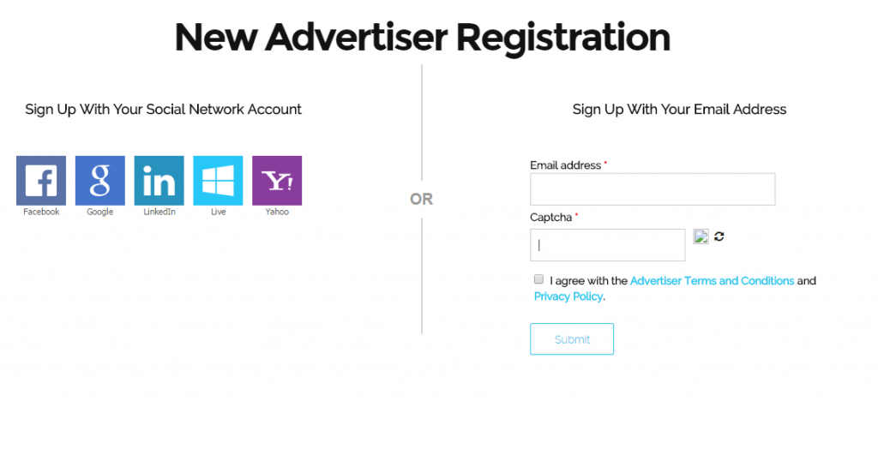Click the Windows Live icon
The width and height of the screenshot is (878, 455).
click(218, 181)
